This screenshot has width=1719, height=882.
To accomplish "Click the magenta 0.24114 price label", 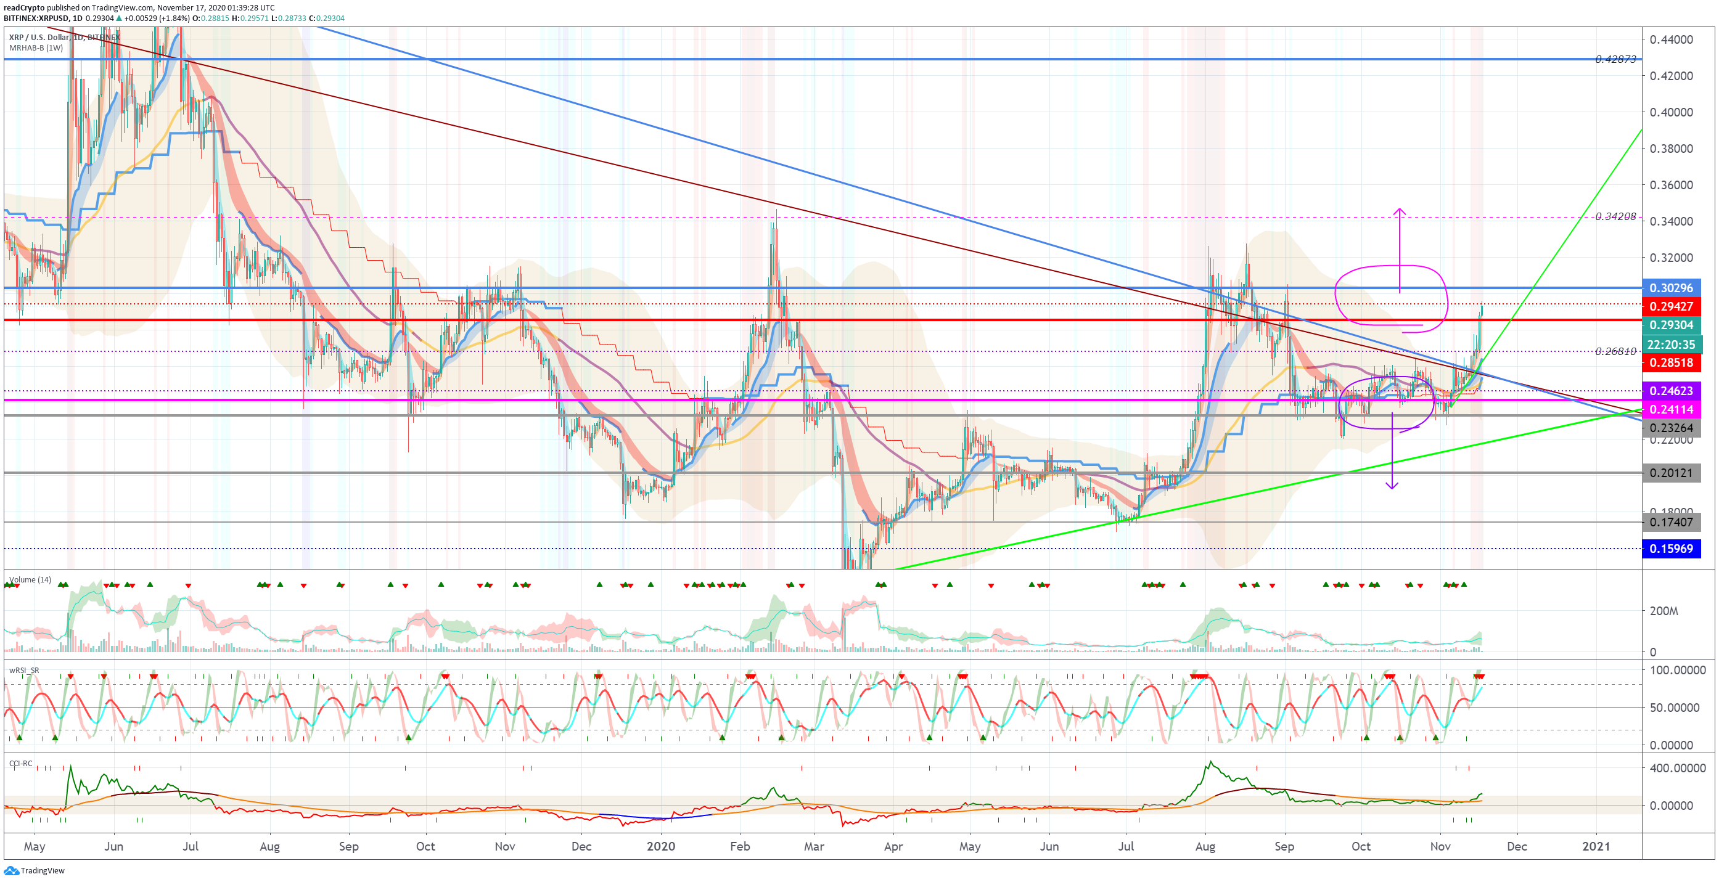I will tap(1671, 410).
